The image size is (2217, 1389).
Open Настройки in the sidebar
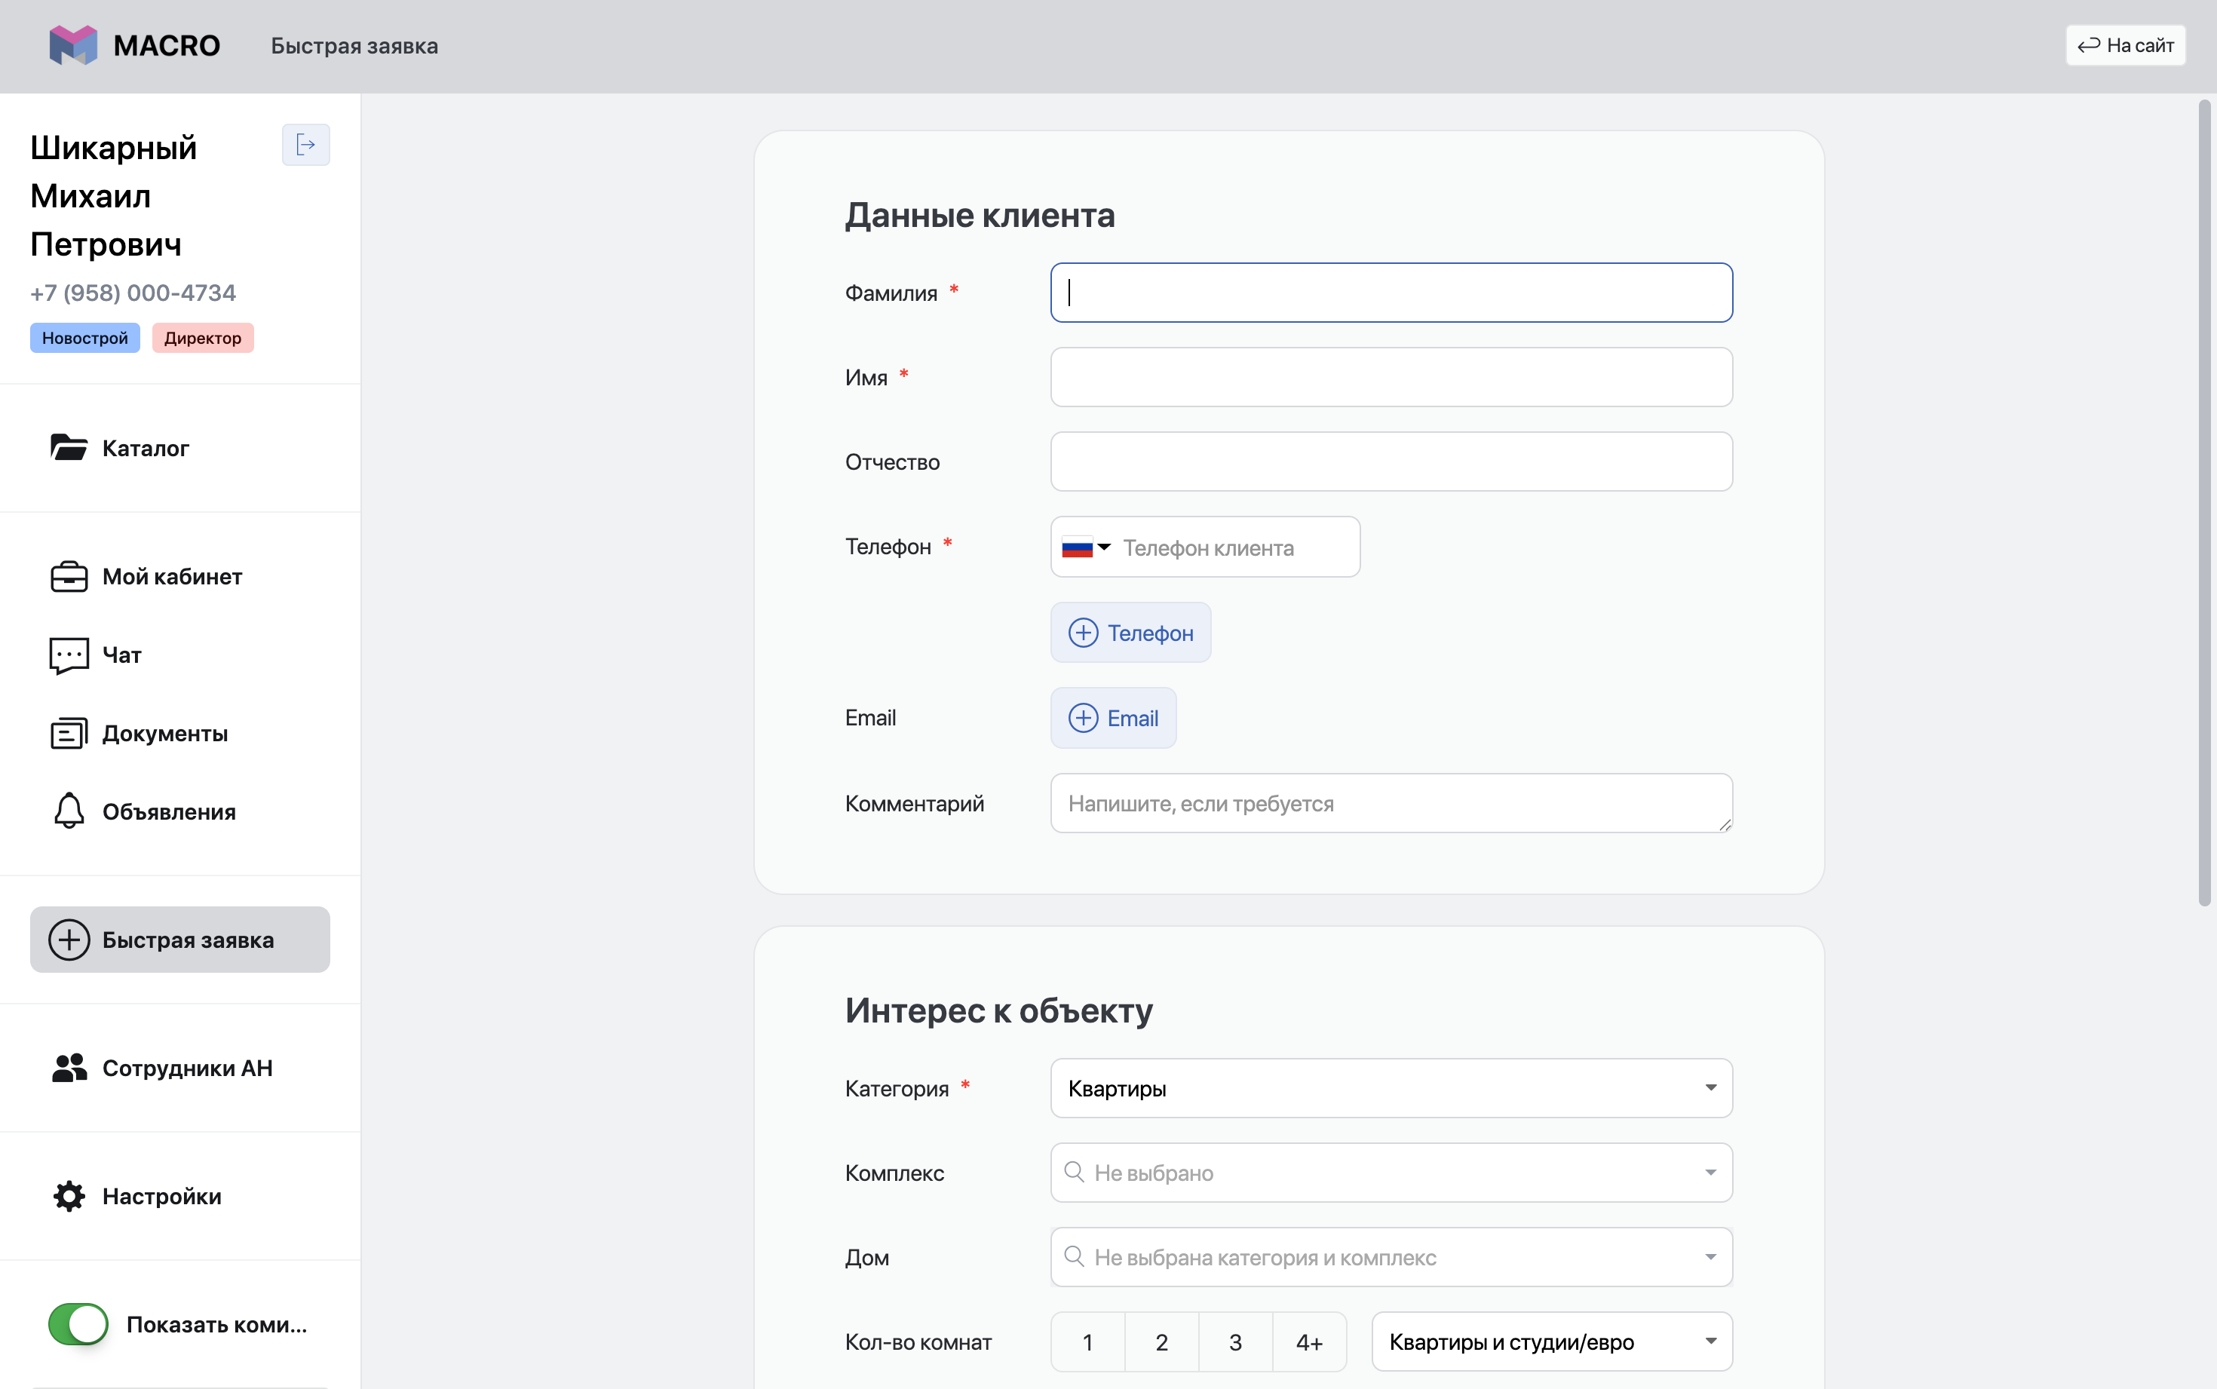180,1196
